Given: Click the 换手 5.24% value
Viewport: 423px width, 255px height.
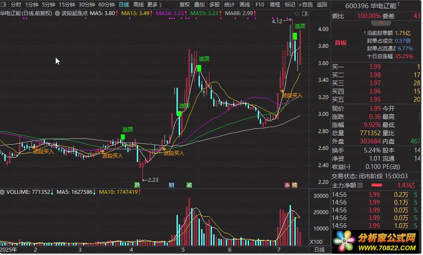Looking at the screenshot, I should tap(372, 150).
